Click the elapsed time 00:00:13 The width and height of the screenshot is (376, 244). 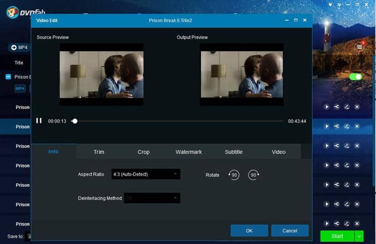(x=57, y=121)
